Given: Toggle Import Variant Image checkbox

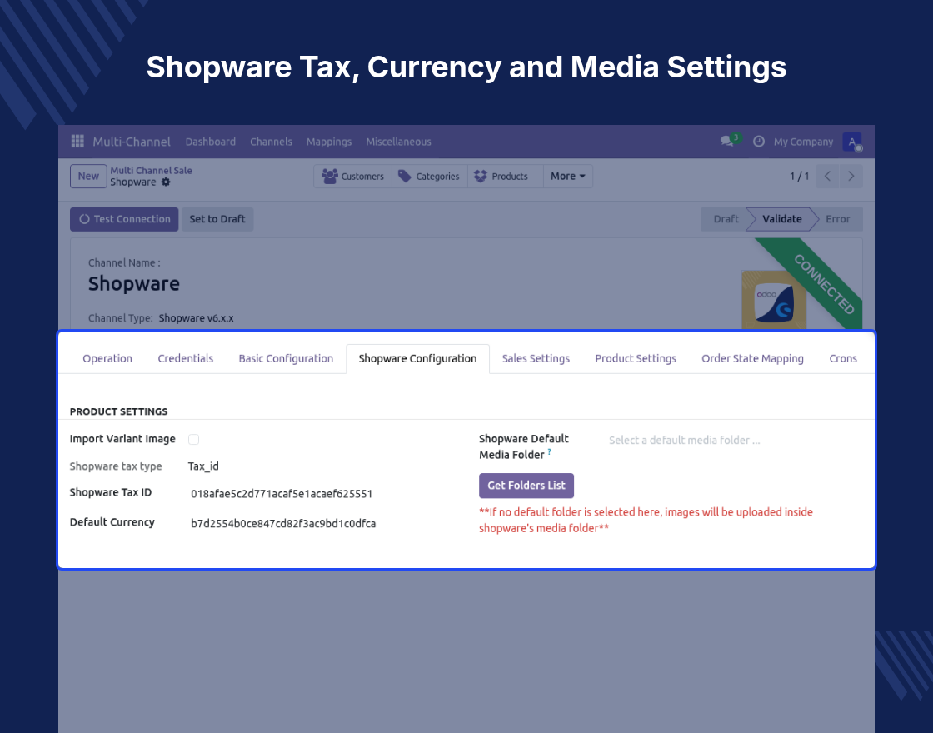Looking at the screenshot, I should [x=193, y=439].
